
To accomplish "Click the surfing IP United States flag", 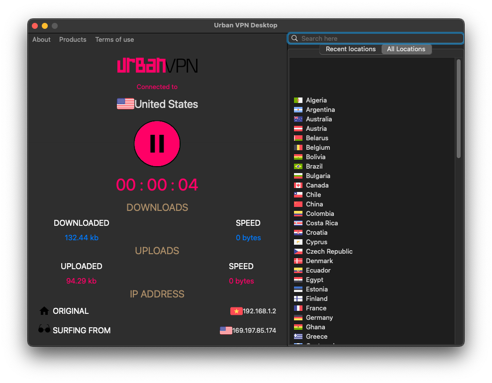I will [226, 330].
